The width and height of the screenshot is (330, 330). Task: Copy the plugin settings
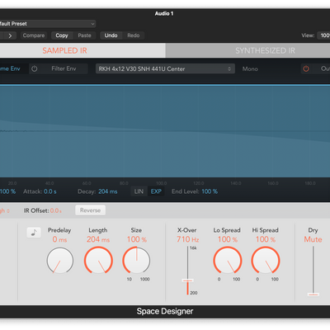click(62, 35)
